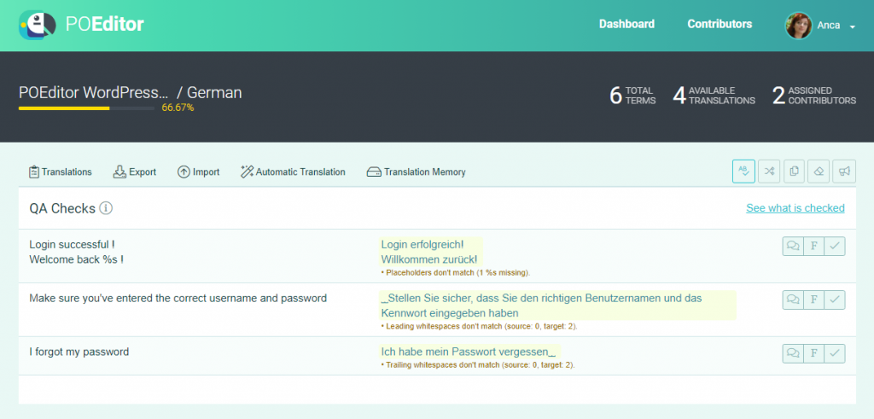The height and width of the screenshot is (419, 874).
Task: Open the See what is checked link
Action: 795,208
